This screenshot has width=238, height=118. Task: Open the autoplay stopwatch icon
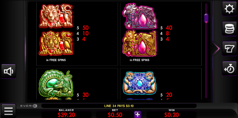229,68
